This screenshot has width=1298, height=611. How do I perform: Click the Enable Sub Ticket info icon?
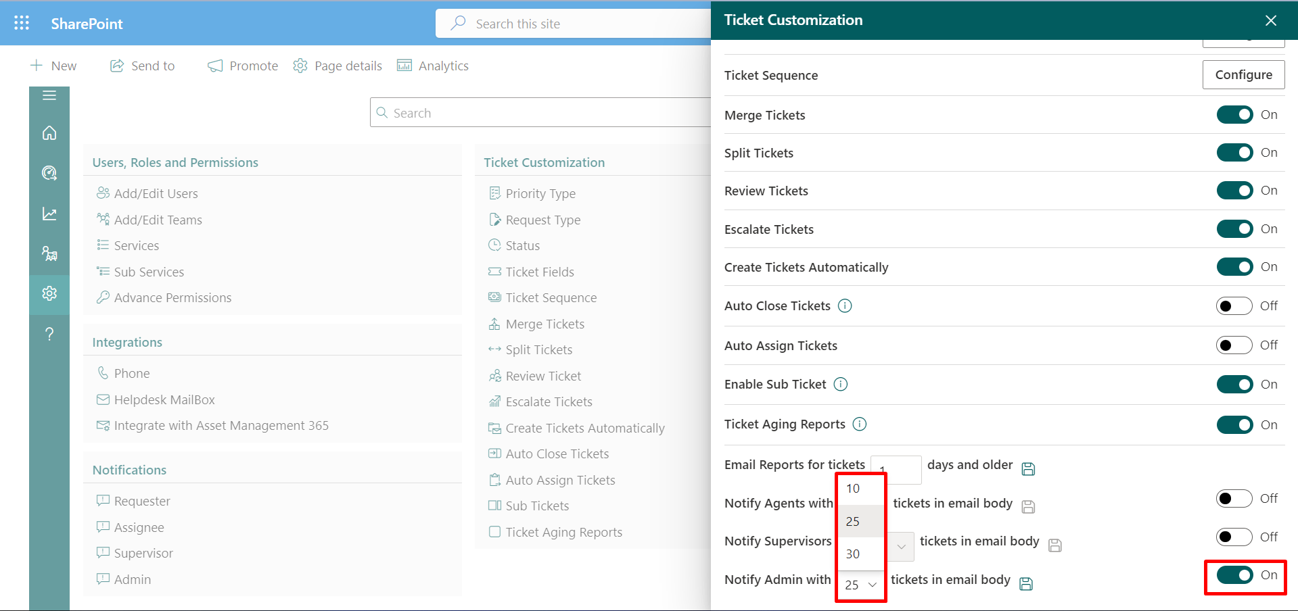click(x=841, y=384)
